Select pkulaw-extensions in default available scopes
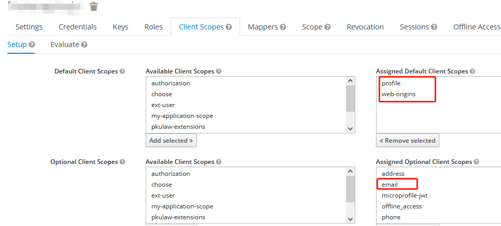Viewport: 501px width, 226px height. coord(178,127)
